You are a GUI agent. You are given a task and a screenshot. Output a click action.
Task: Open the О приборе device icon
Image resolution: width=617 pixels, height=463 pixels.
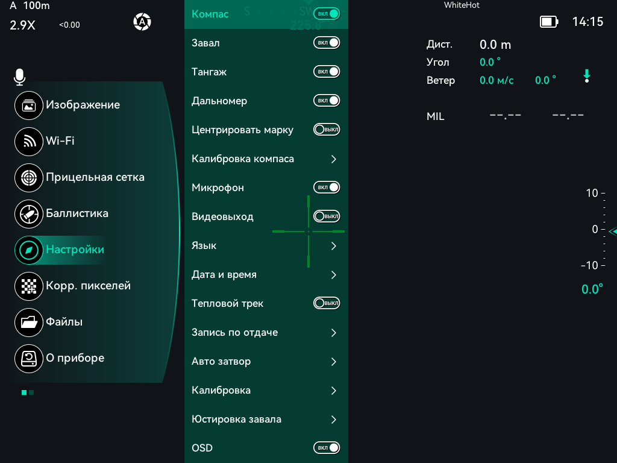pos(29,359)
